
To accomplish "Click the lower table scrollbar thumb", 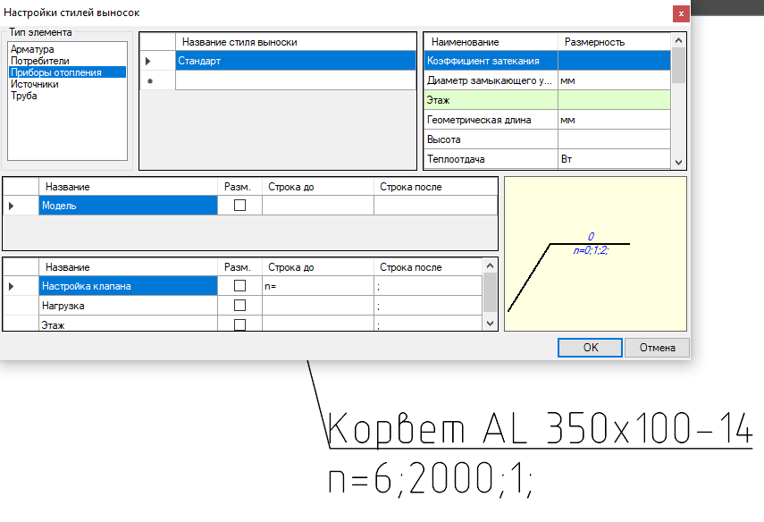I will click(x=491, y=292).
